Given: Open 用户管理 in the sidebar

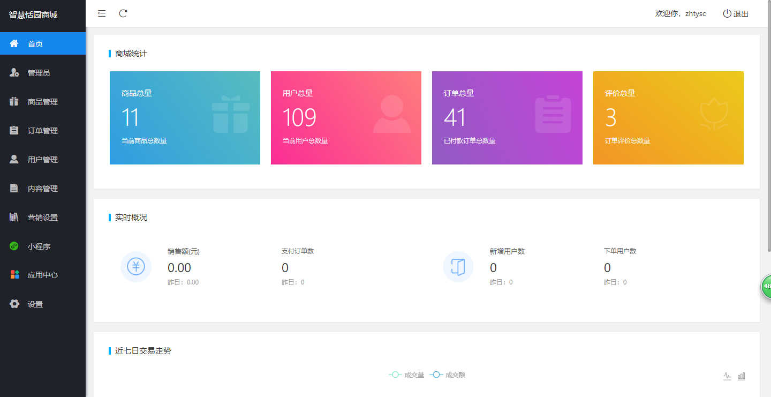Looking at the screenshot, I should 43,160.
